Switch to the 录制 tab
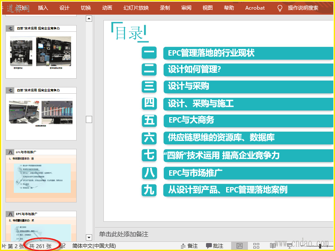 (165, 8)
